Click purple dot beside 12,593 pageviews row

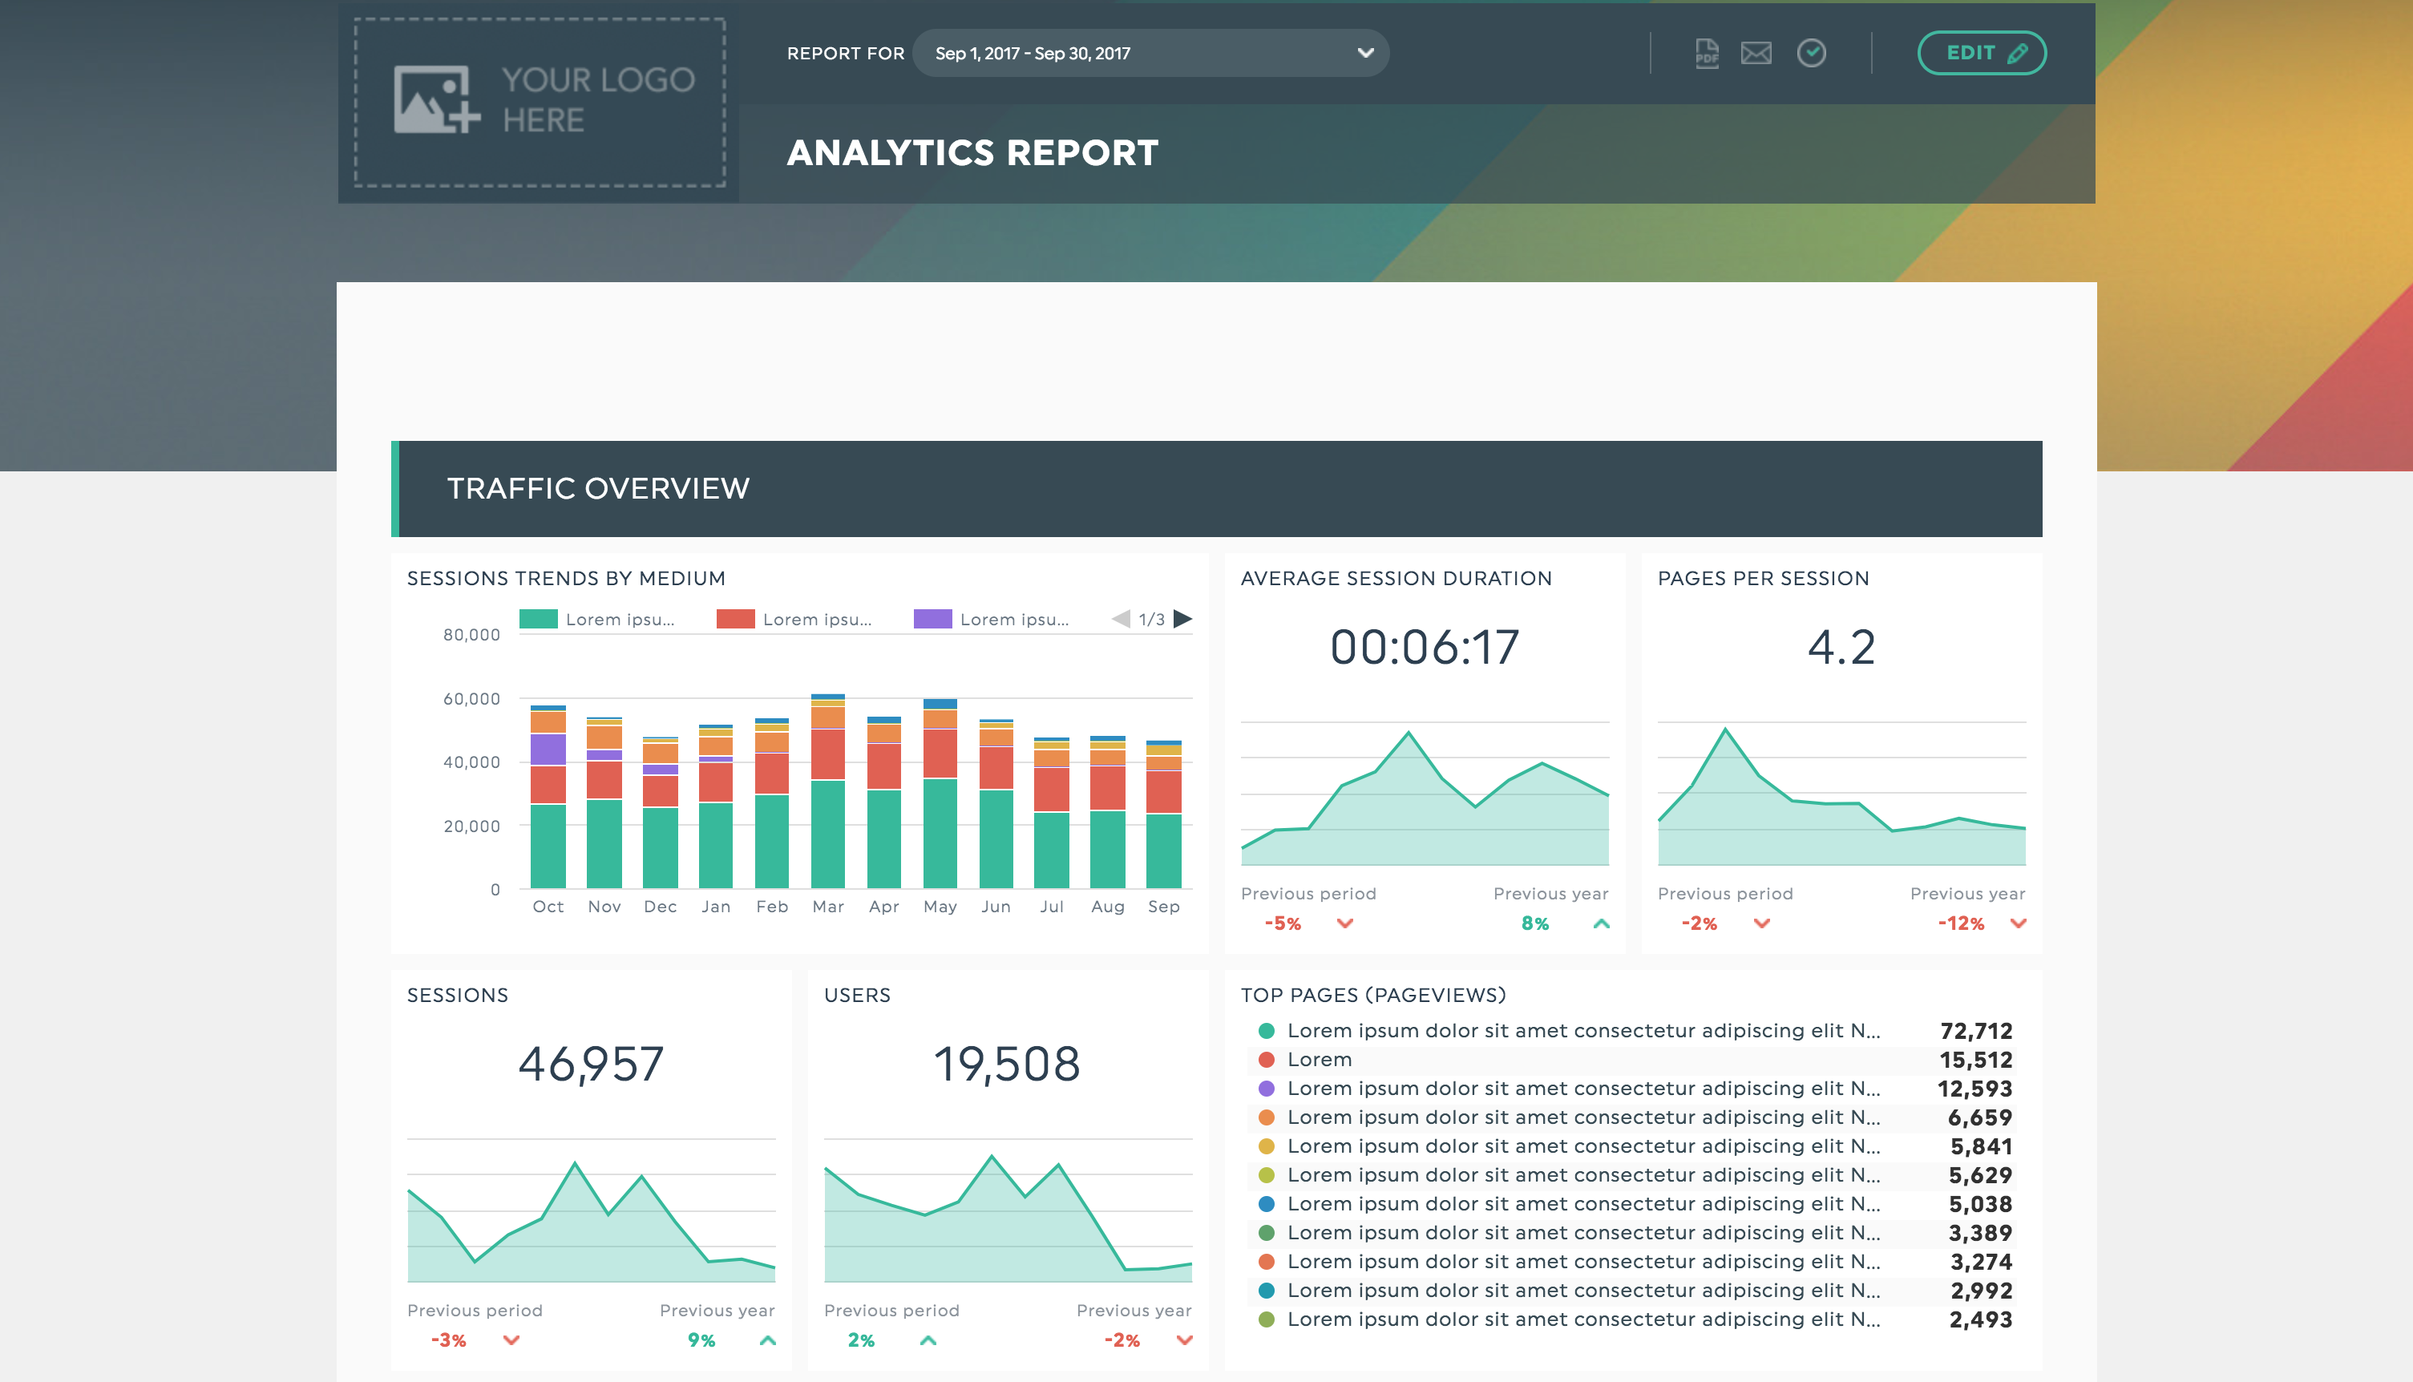(x=1265, y=1089)
